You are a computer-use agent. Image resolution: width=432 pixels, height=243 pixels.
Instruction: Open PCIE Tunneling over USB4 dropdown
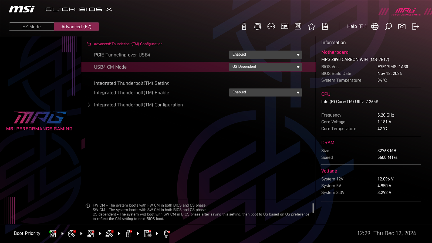pos(265,55)
